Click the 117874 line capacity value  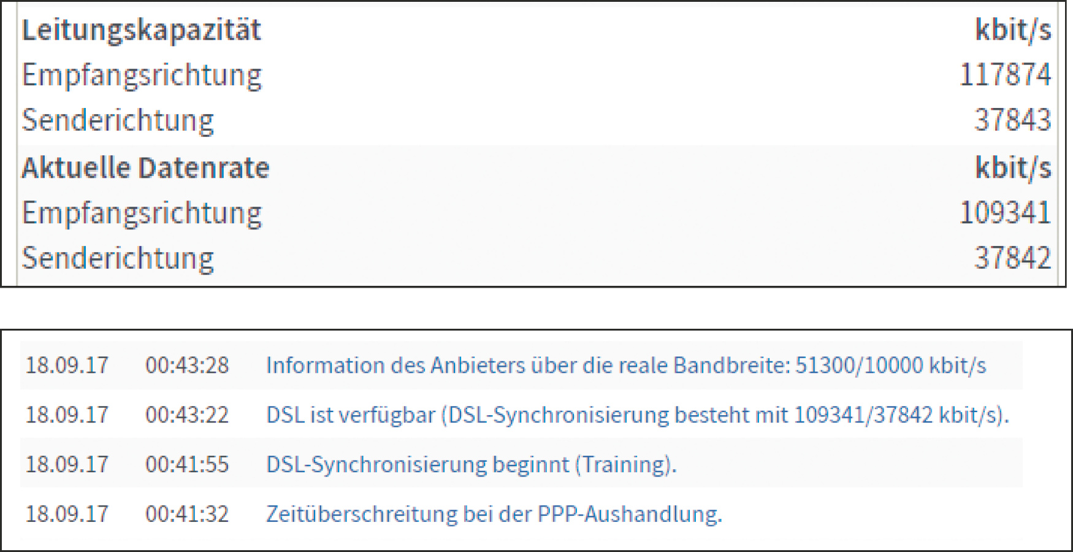point(1004,75)
